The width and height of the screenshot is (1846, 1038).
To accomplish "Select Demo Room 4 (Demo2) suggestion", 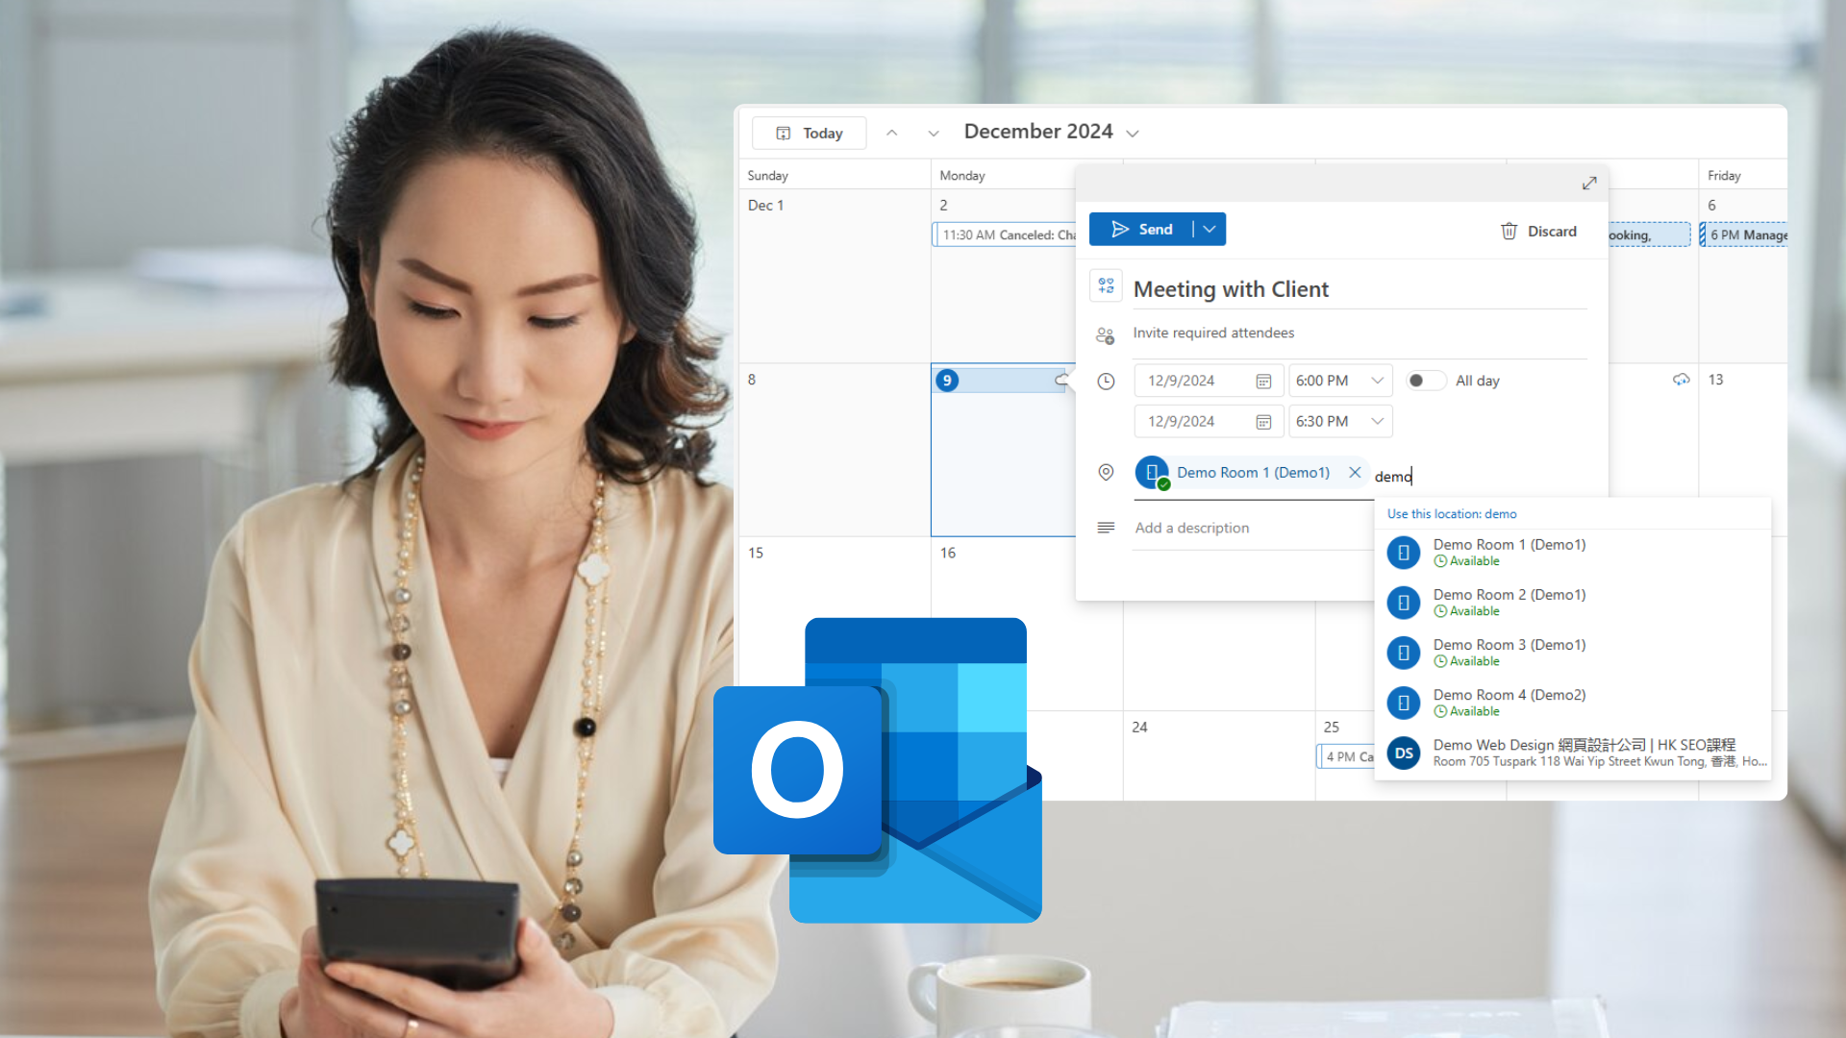I will [1509, 702].
